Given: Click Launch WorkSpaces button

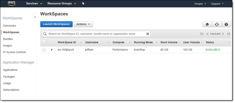Looking at the screenshot, I should tap(56, 24).
